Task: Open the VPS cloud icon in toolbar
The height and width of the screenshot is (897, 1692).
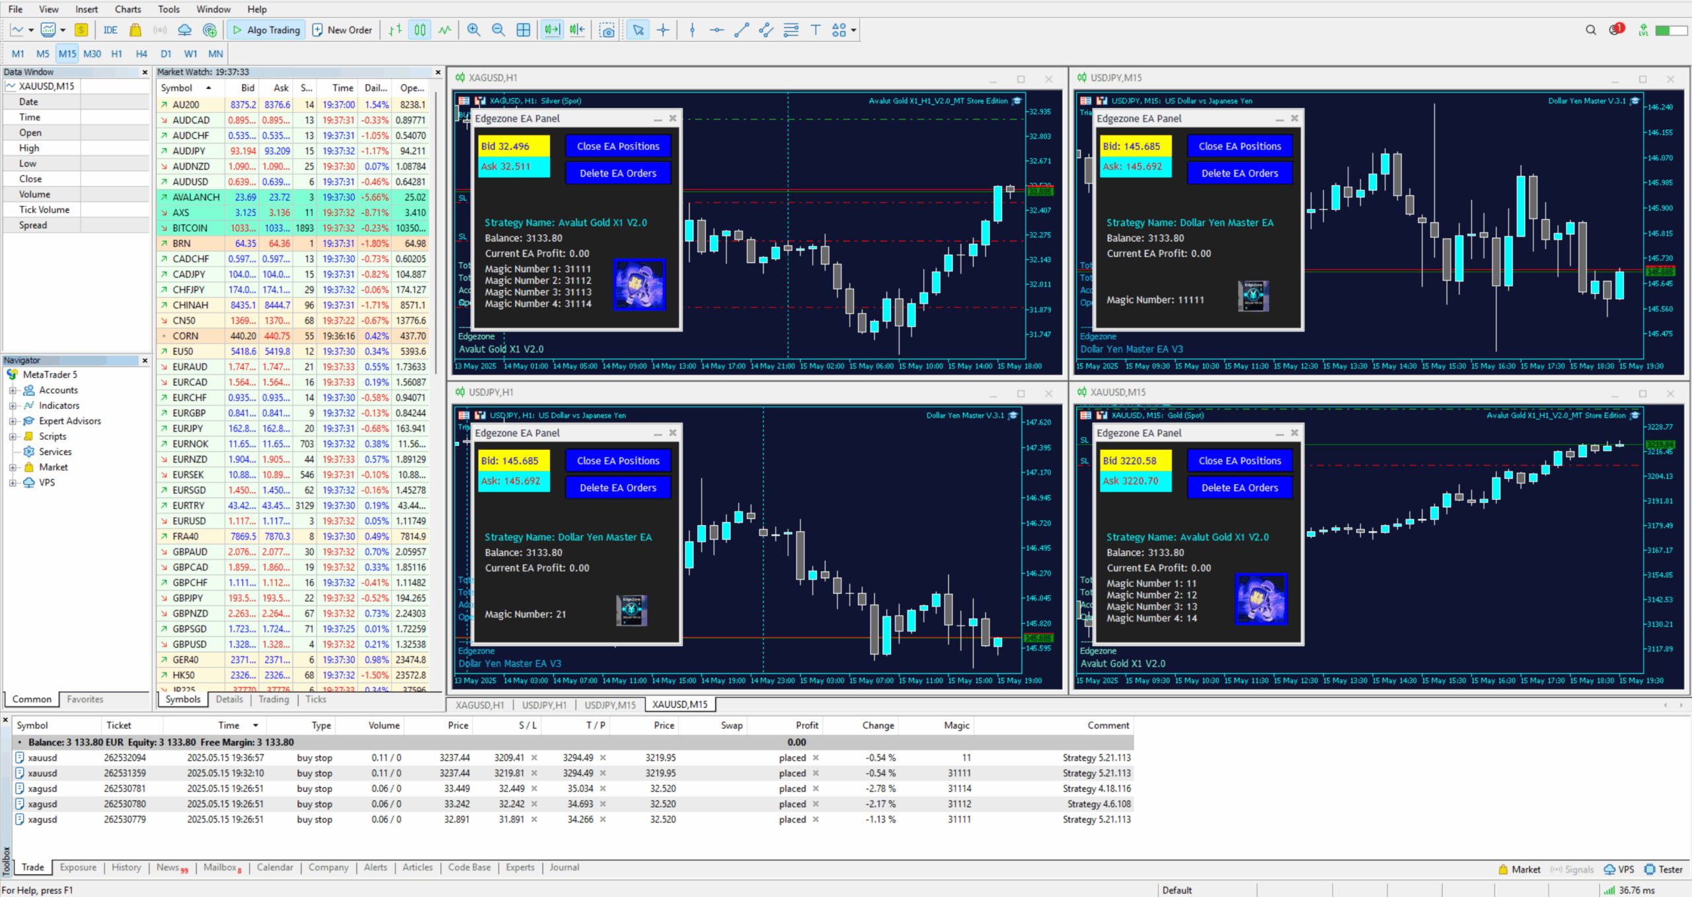Action: [185, 30]
